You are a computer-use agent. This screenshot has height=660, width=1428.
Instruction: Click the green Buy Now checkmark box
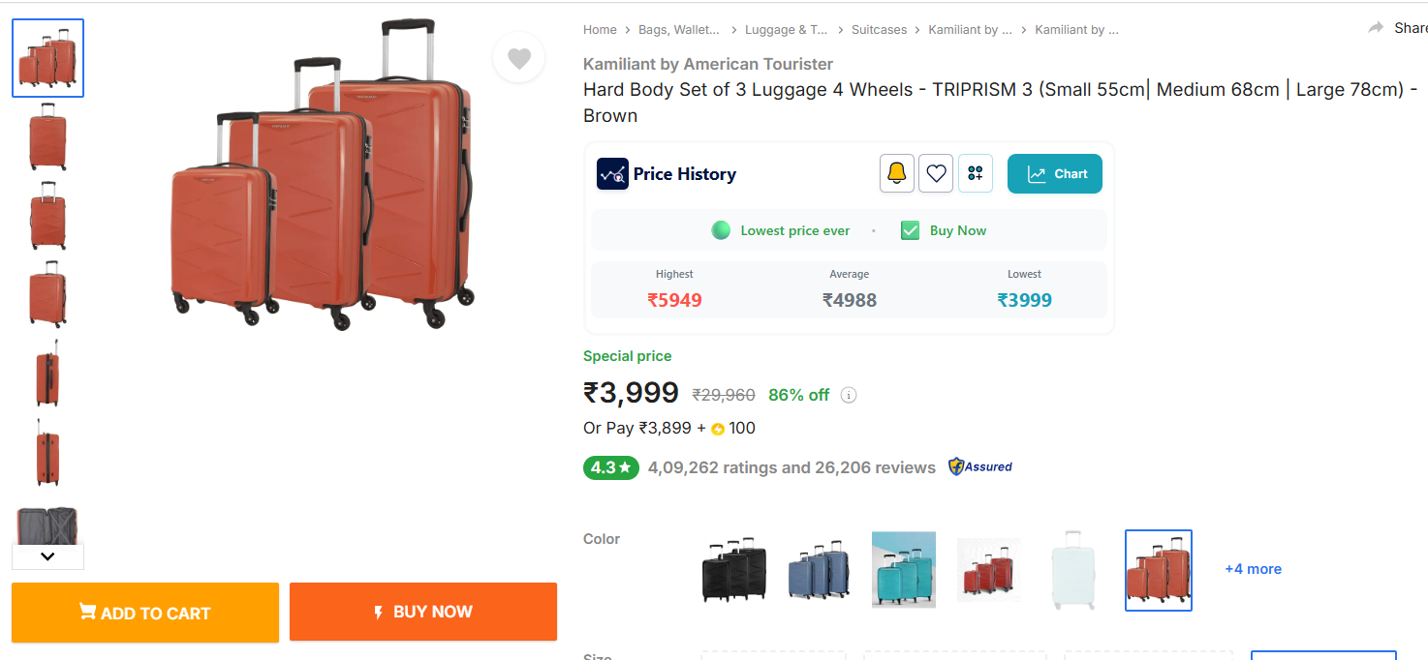[x=910, y=230]
